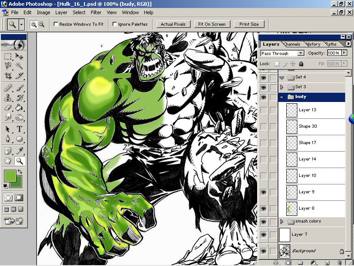Screen dimensions: 354x266
Task: Hide the budy layer set
Action: 263,97
